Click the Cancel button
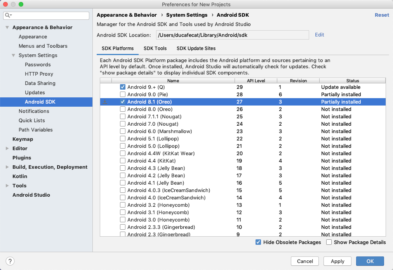This screenshot has width=393, height=270. (305, 261)
